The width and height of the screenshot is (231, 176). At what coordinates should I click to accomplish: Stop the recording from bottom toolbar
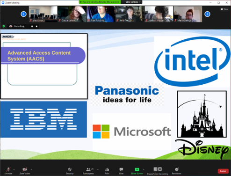point(160,169)
